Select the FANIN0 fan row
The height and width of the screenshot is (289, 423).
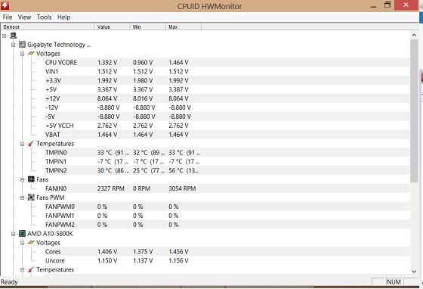click(x=227, y=188)
